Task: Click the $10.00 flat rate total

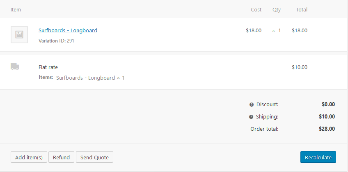Action: pyautogui.click(x=300, y=67)
